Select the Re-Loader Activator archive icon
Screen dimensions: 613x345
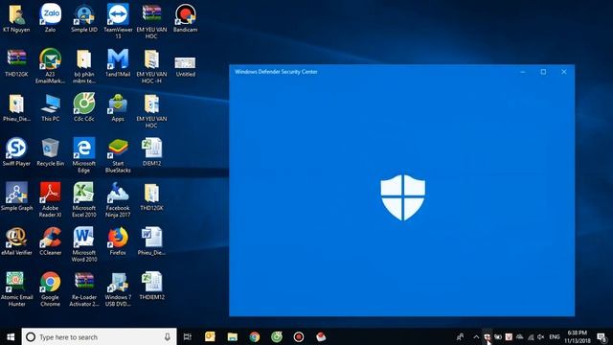pos(84,288)
